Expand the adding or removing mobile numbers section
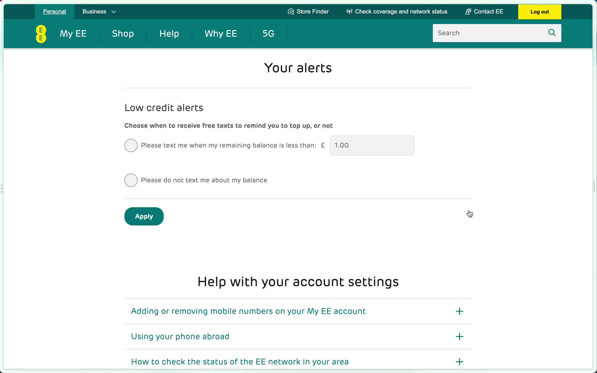 tap(460, 311)
